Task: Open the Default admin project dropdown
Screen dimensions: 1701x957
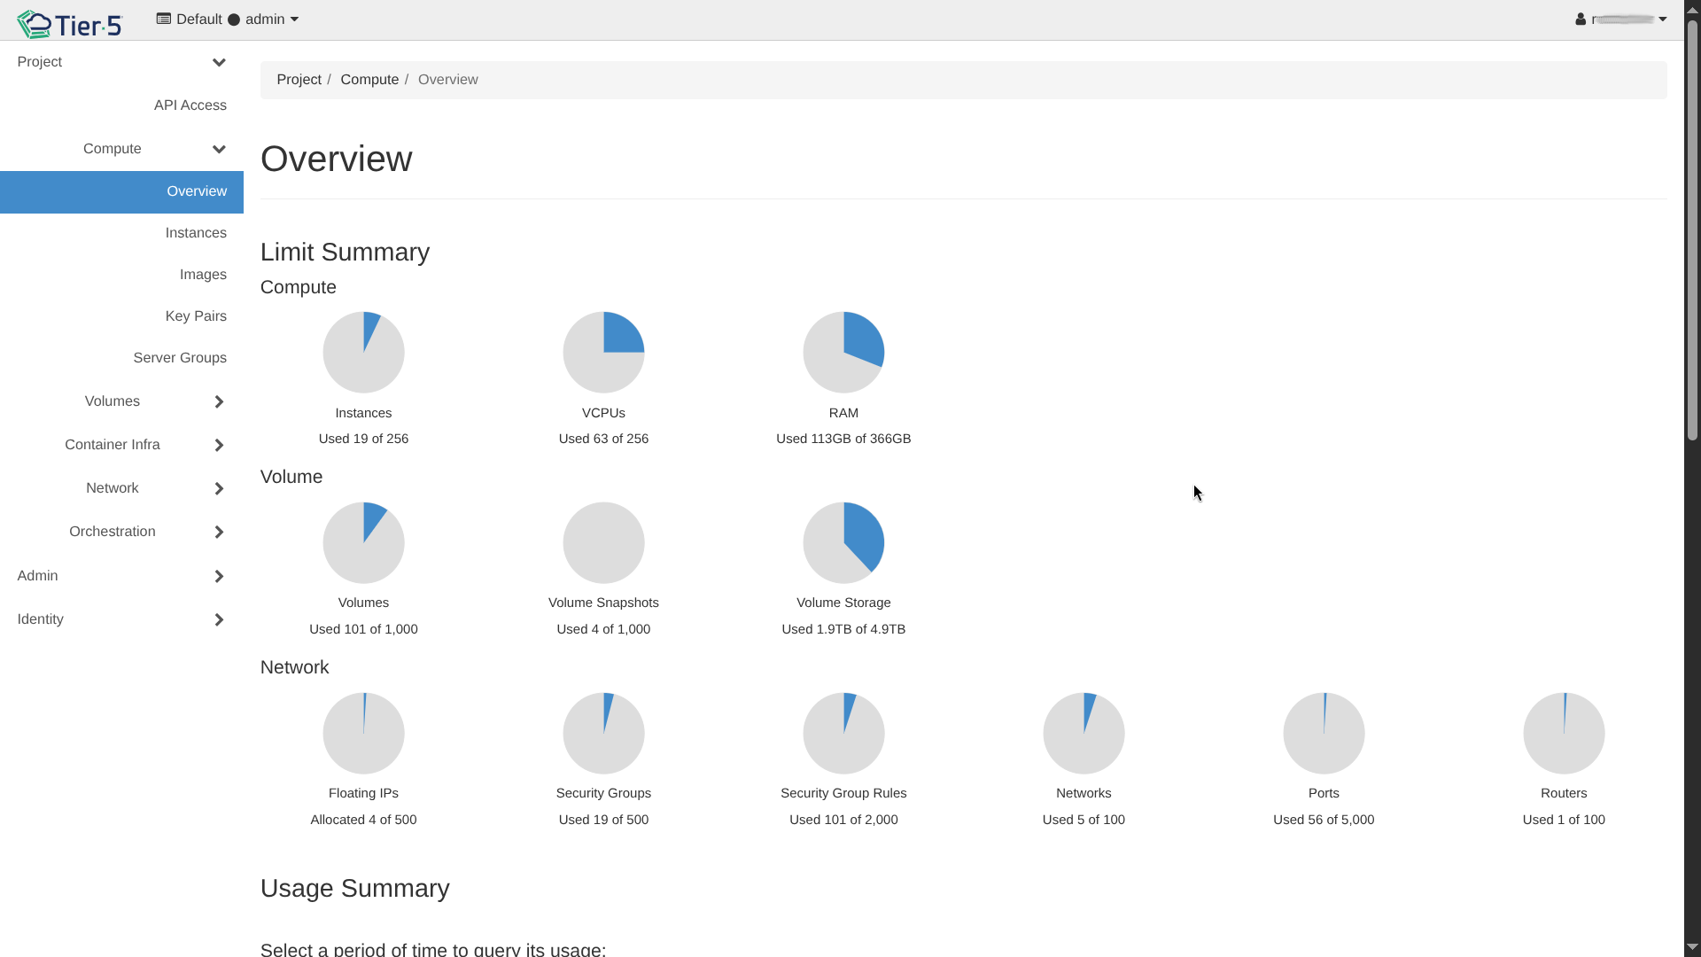Action: tap(228, 19)
